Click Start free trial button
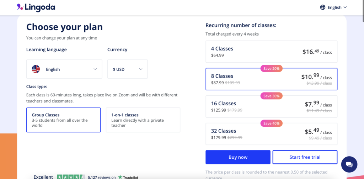Screen dimensions: 364x179 (x=305, y=157)
